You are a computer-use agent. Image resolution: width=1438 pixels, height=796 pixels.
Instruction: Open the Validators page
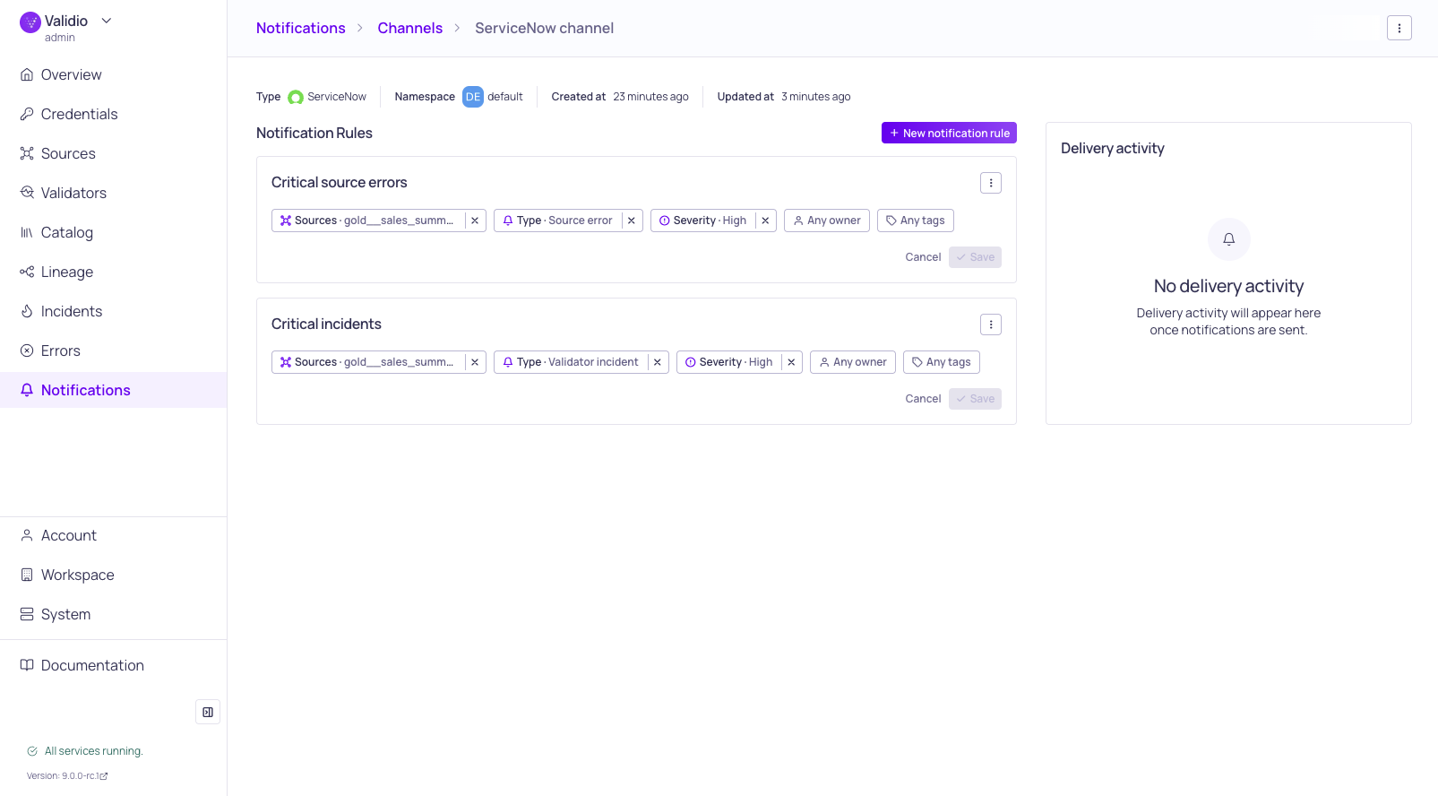pyautogui.click(x=113, y=193)
